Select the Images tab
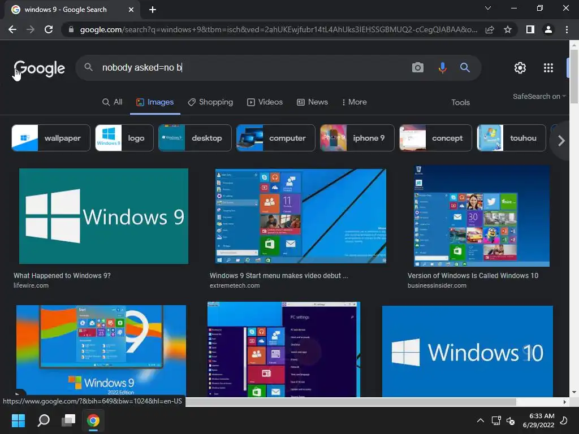Screen dimensions: 579x434 click(155, 102)
